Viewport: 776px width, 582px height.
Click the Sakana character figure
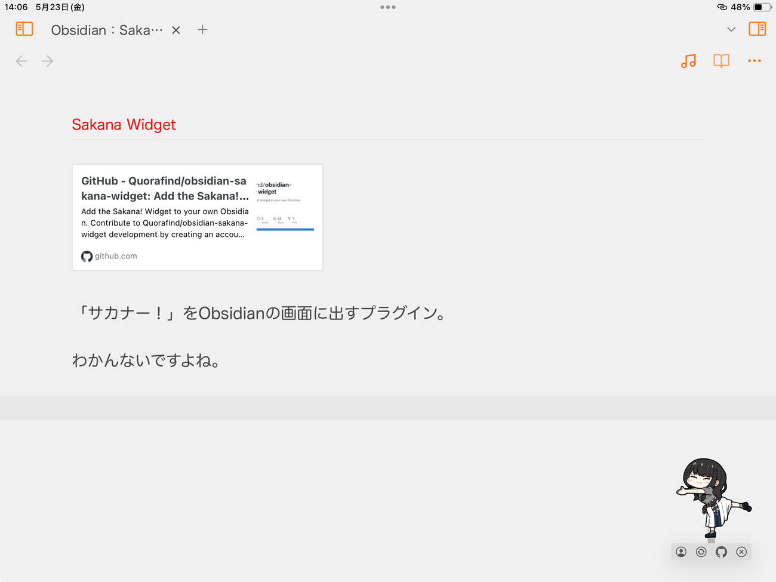(713, 498)
